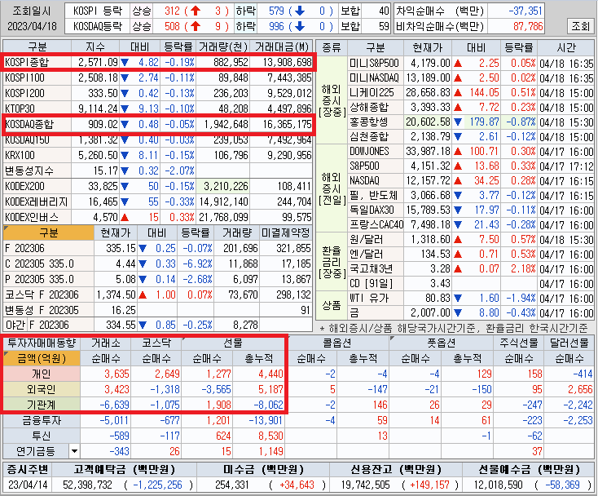Select the F 202306 futures row
598x496 pixels.
pos(157,249)
